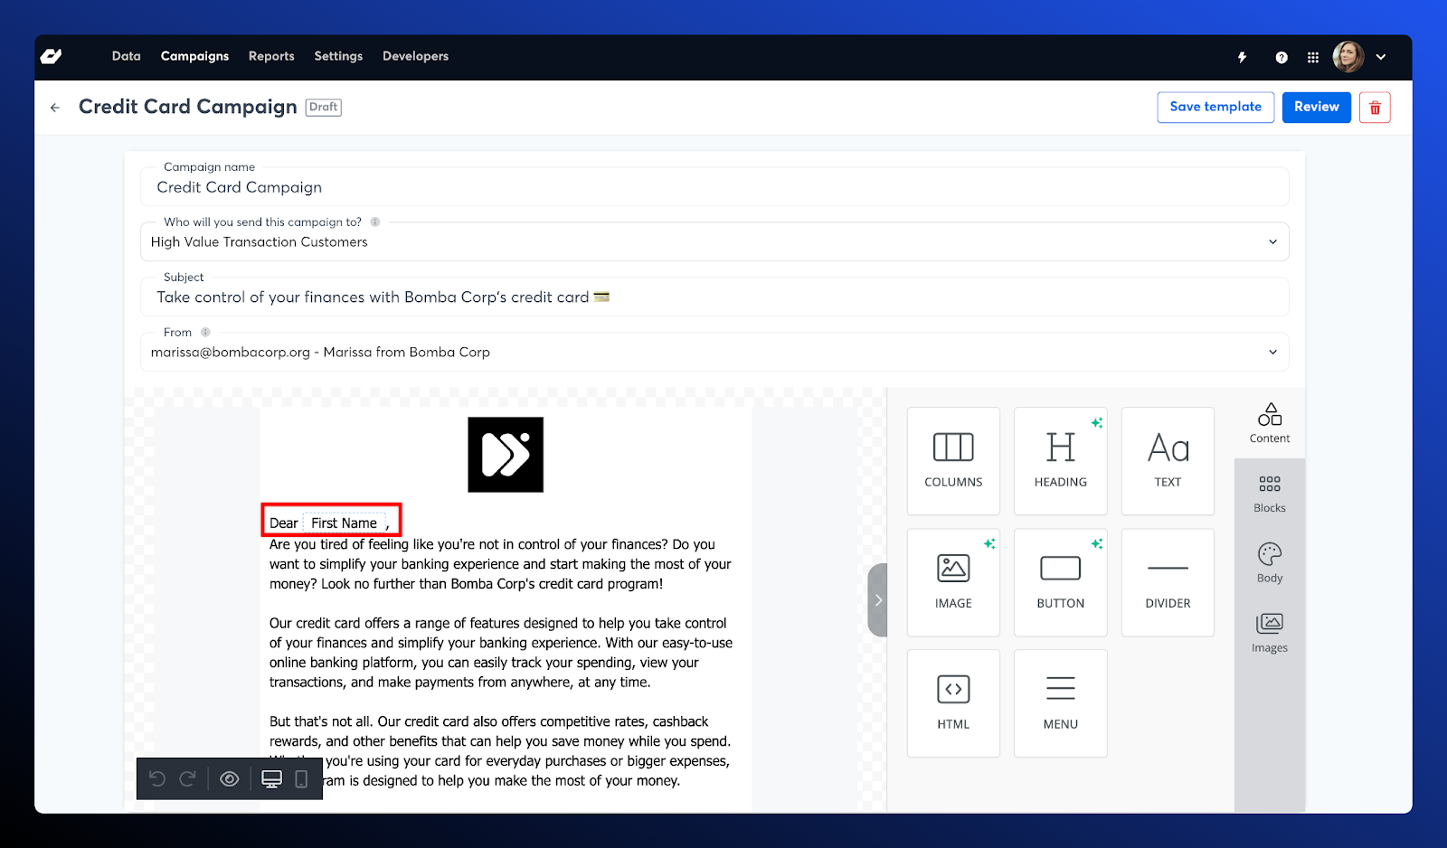Switch to mobile preview mode
The image size is (1447, 848).
coord(302,778)
